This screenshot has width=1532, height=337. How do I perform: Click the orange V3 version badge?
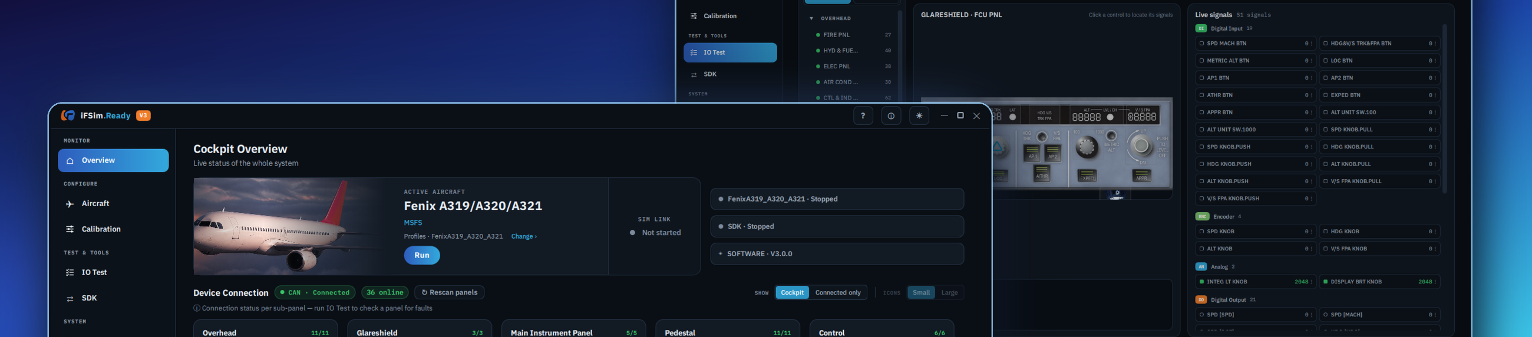[143, 115]
